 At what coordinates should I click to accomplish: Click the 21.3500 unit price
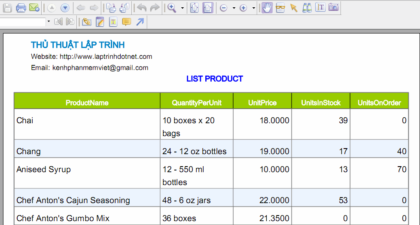coord(274,218)
